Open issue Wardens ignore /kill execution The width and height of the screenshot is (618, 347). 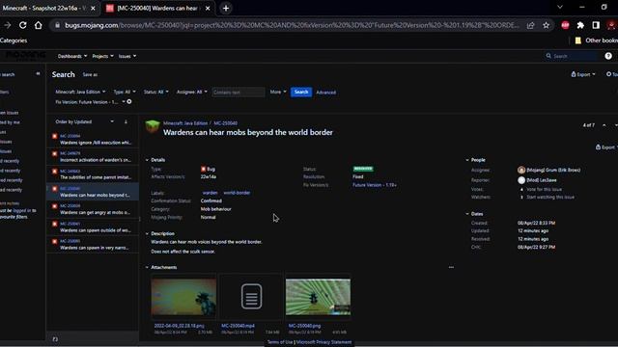[x=93, y=139]
